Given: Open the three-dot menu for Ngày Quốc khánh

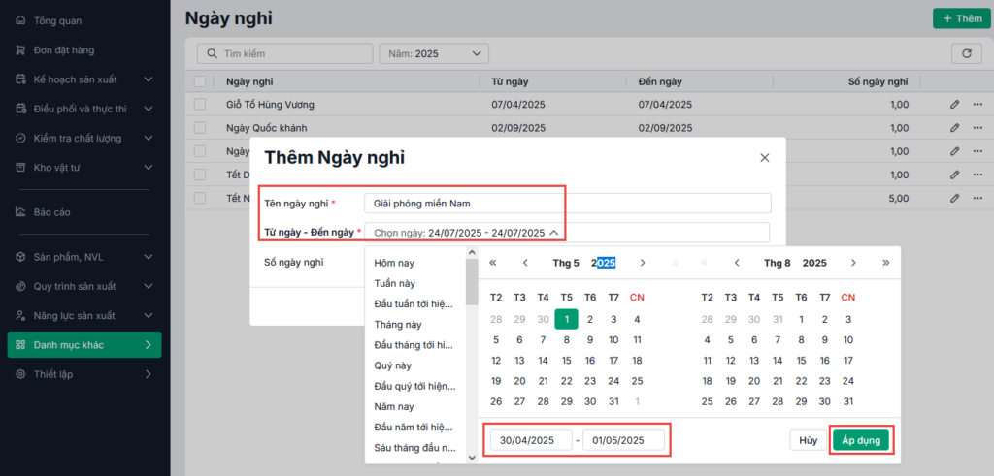Looking at the screenshot, I should [977, 127].
